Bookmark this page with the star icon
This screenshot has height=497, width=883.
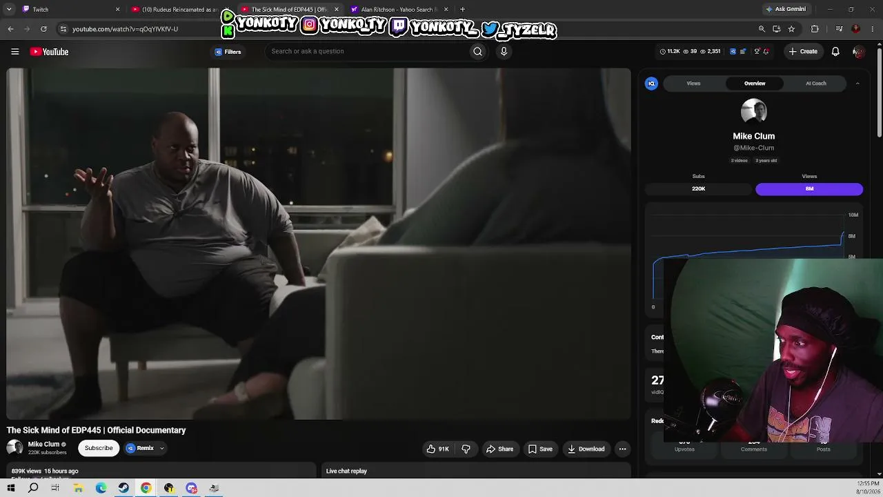click(791, 29)
